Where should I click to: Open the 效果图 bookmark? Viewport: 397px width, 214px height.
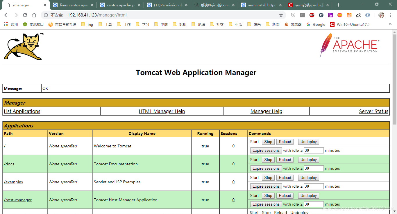[293, 25]
